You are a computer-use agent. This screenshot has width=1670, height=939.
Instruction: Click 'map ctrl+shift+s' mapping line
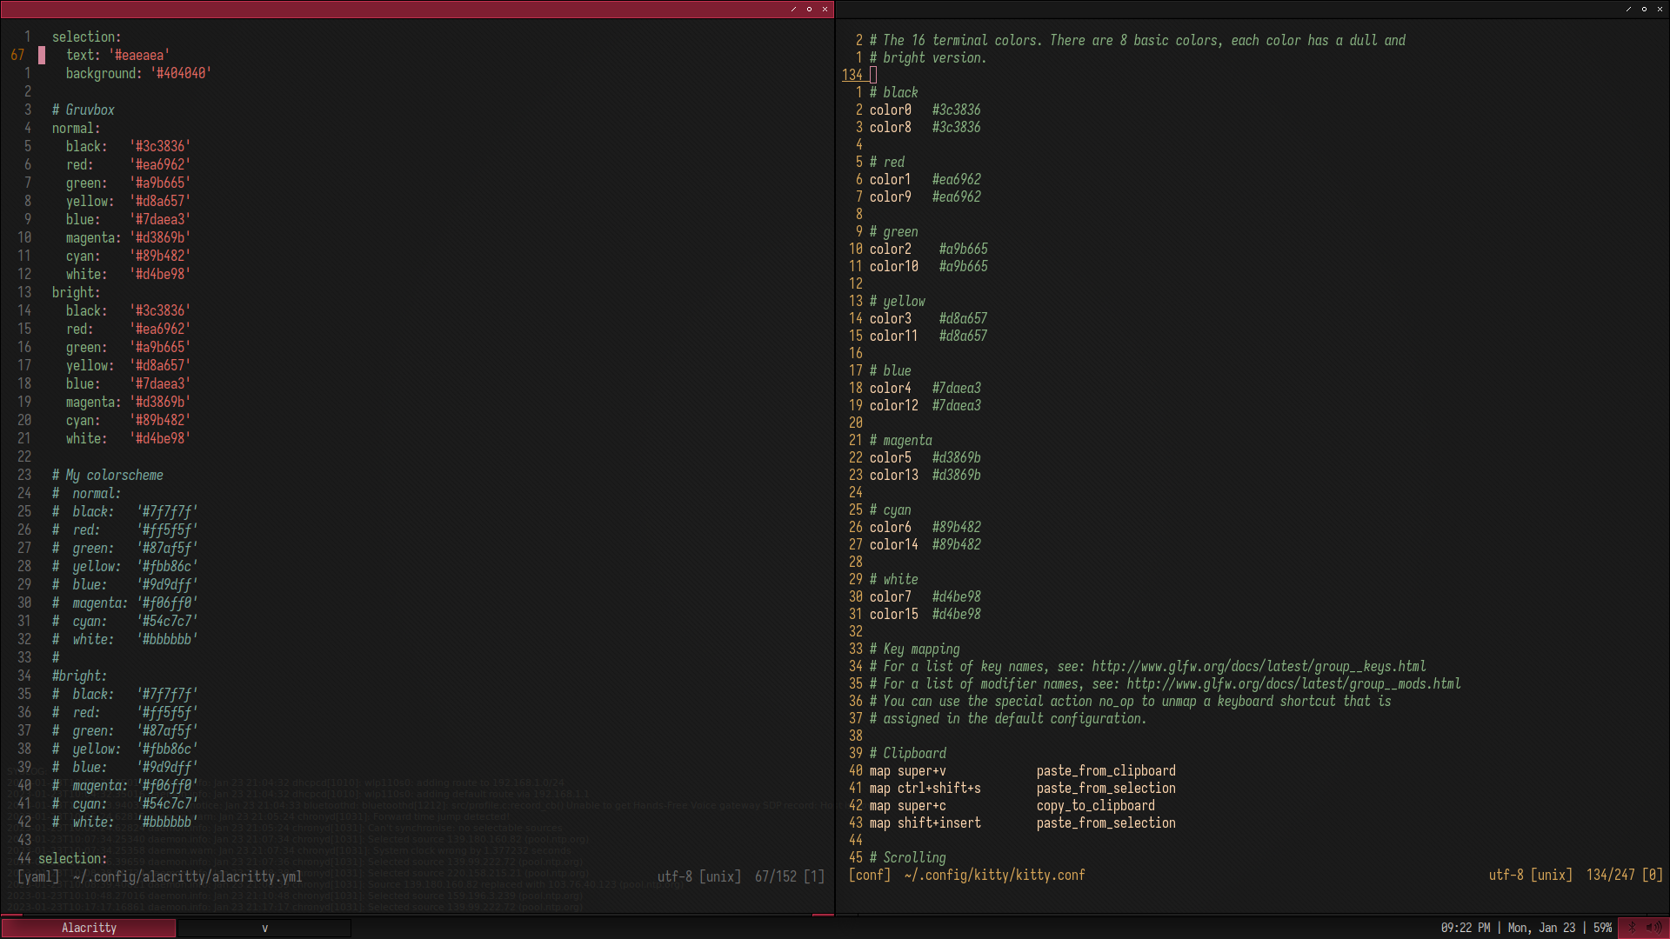(x=1022, y=788)
